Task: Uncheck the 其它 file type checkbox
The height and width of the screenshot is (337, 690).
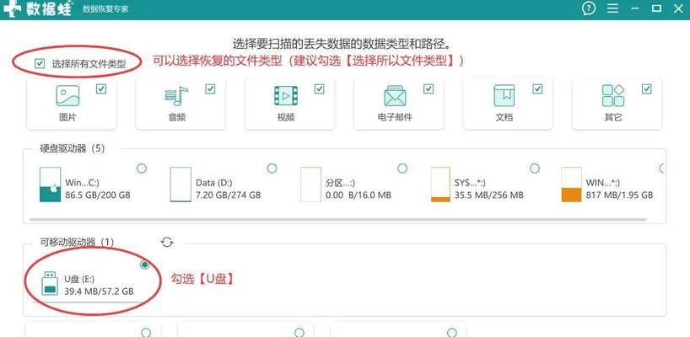Action: tap(646, 89)
